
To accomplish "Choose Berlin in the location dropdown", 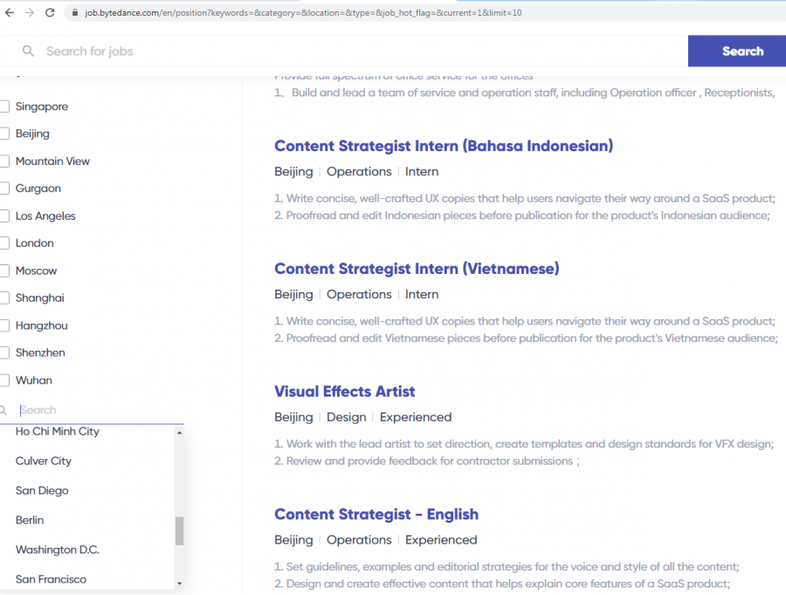I will 30,520.
